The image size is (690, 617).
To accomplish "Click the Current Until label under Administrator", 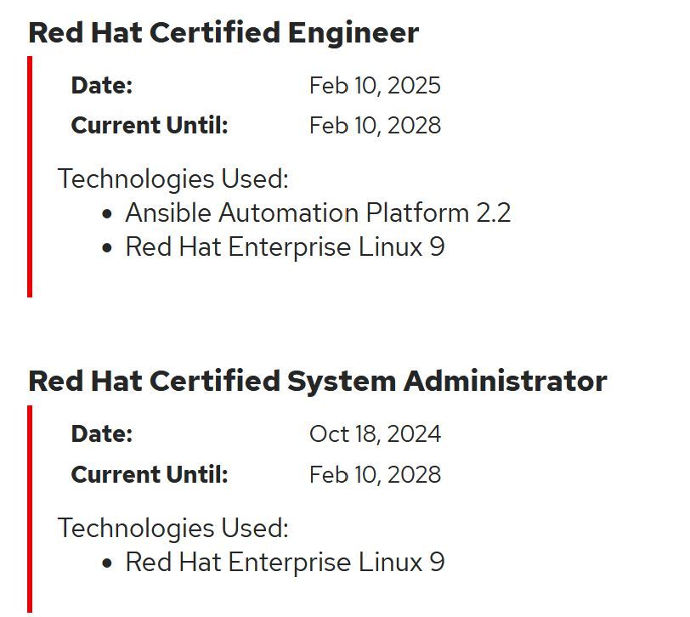I will (x=150, y=474).
